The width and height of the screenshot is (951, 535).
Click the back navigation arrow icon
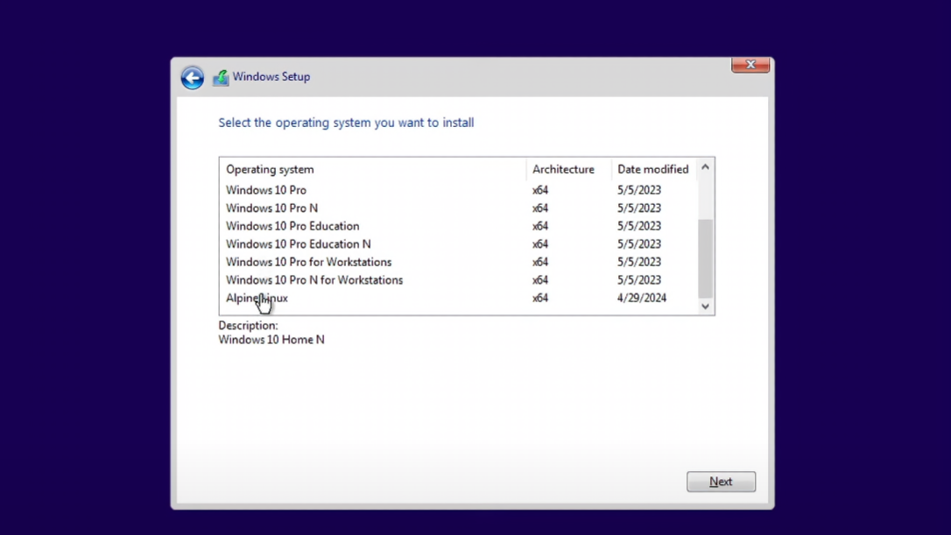pyautogui.click(x=192, y=77)
